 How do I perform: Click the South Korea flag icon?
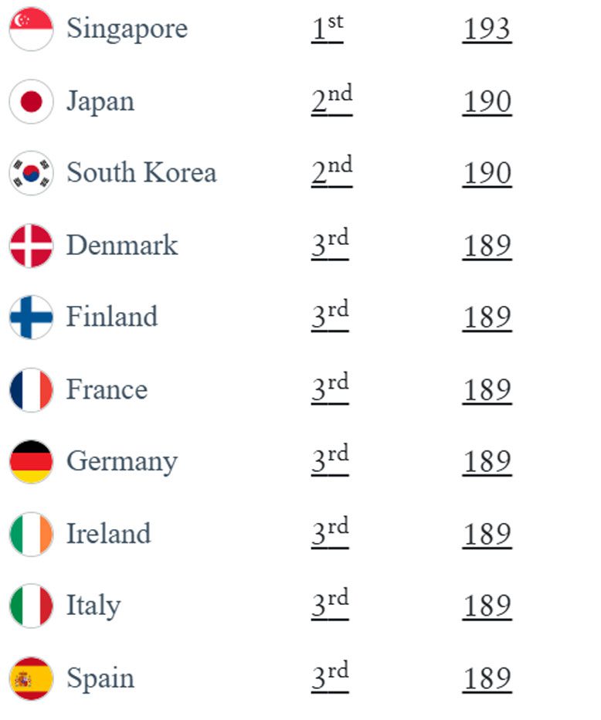[x=31, y=173]
